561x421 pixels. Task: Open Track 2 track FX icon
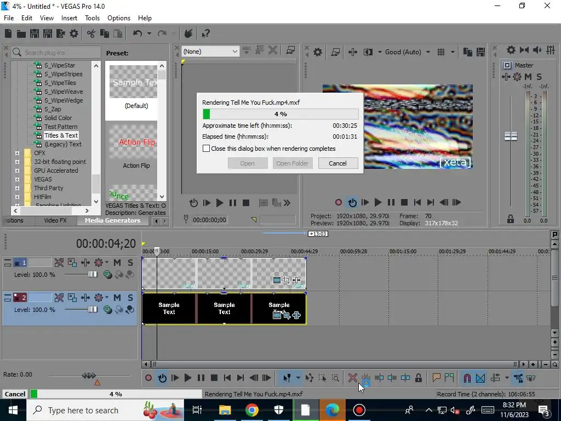coord(85,298)
